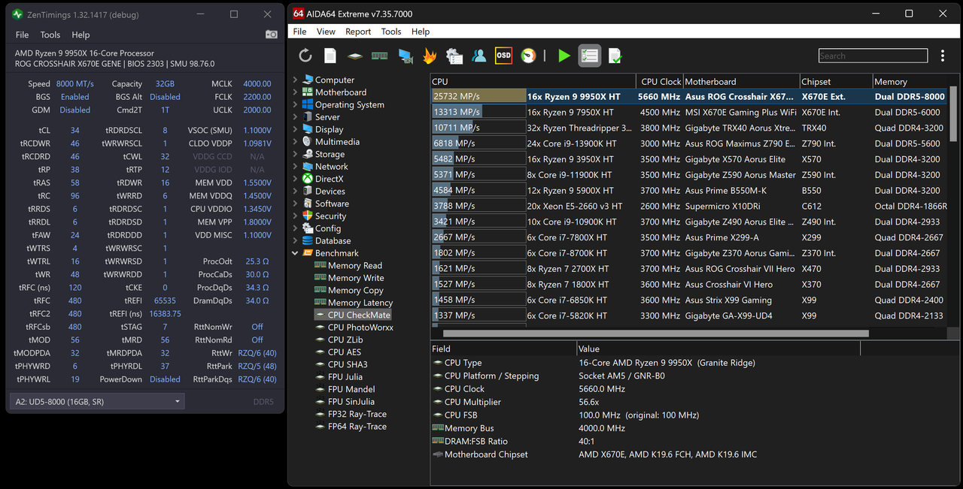This screenshot has height=489, width=963.
Task: Select Memory Write benchmark
Action: coord(356,278)
